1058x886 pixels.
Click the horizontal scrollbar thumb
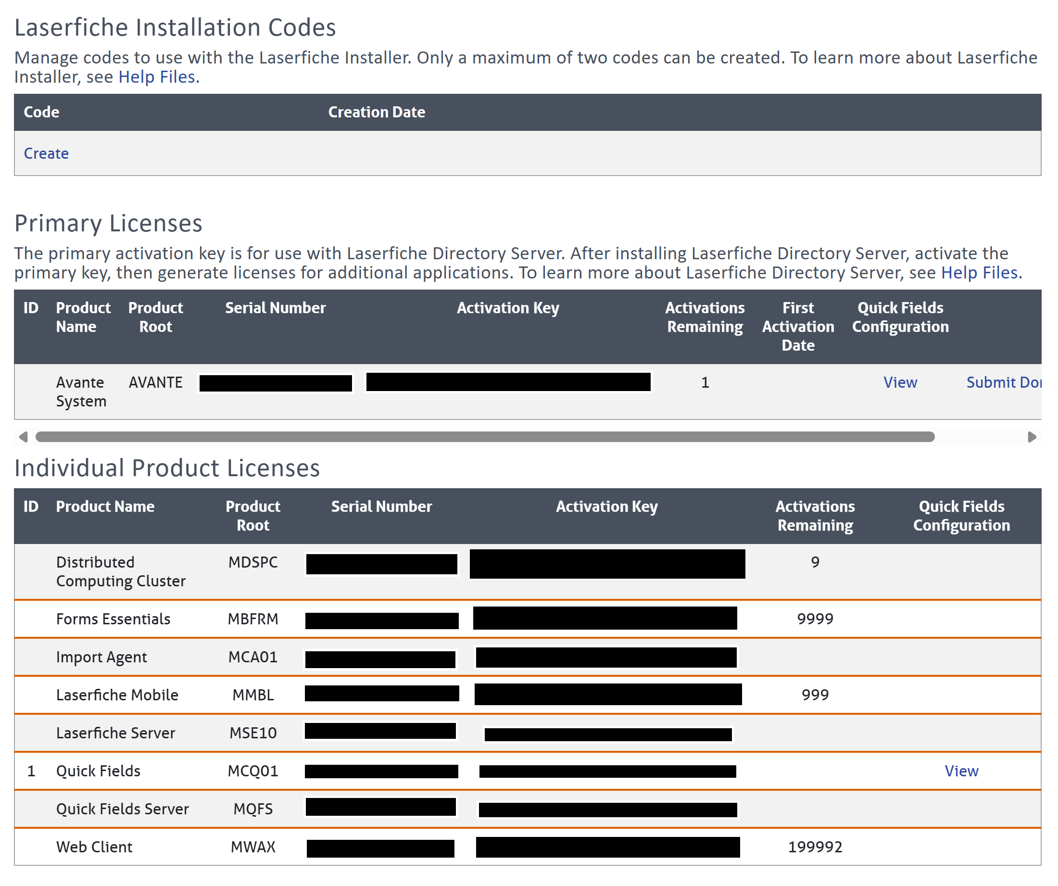point(484,437)
